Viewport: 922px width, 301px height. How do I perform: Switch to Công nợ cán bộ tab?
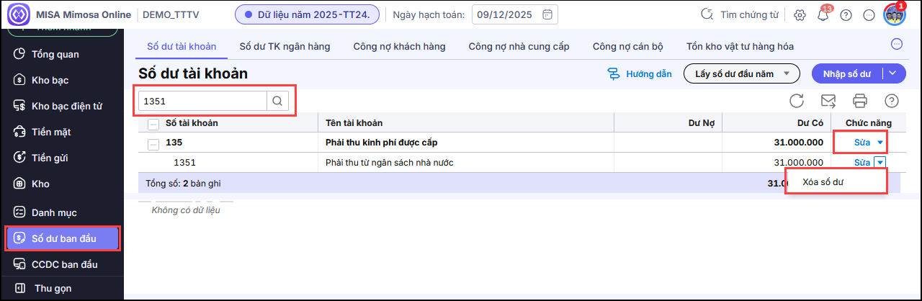coord(627,46)
